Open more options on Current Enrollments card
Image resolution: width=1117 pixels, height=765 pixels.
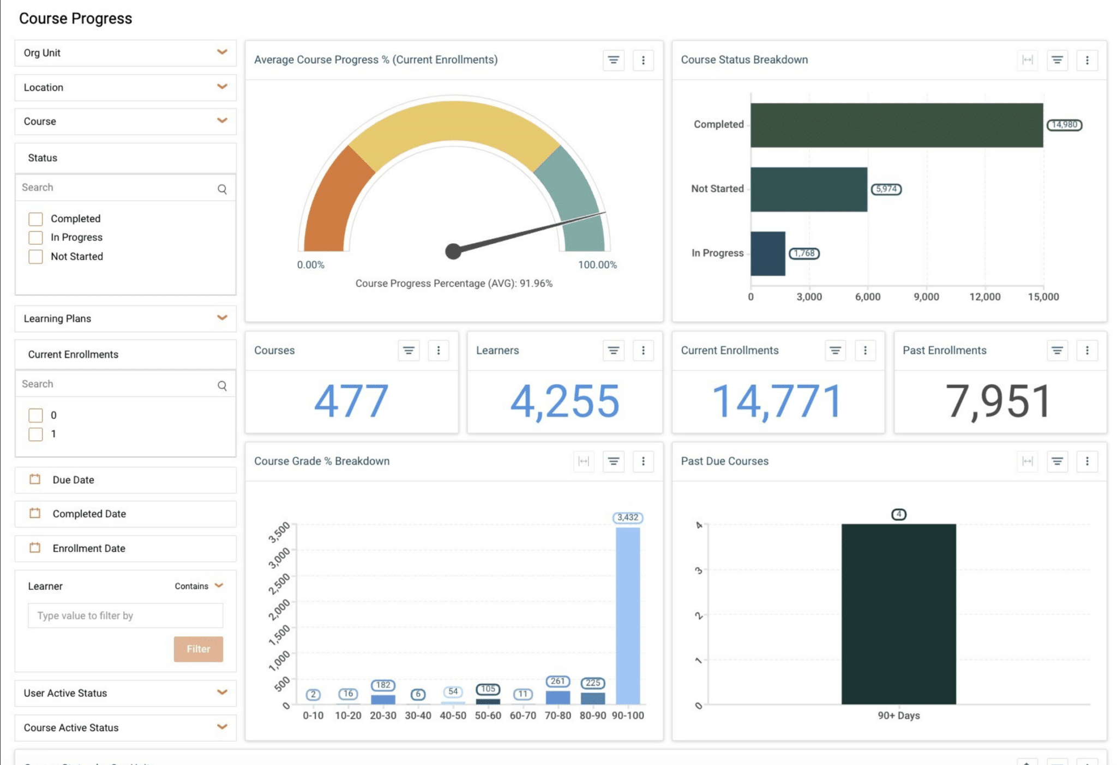[865, 351]
